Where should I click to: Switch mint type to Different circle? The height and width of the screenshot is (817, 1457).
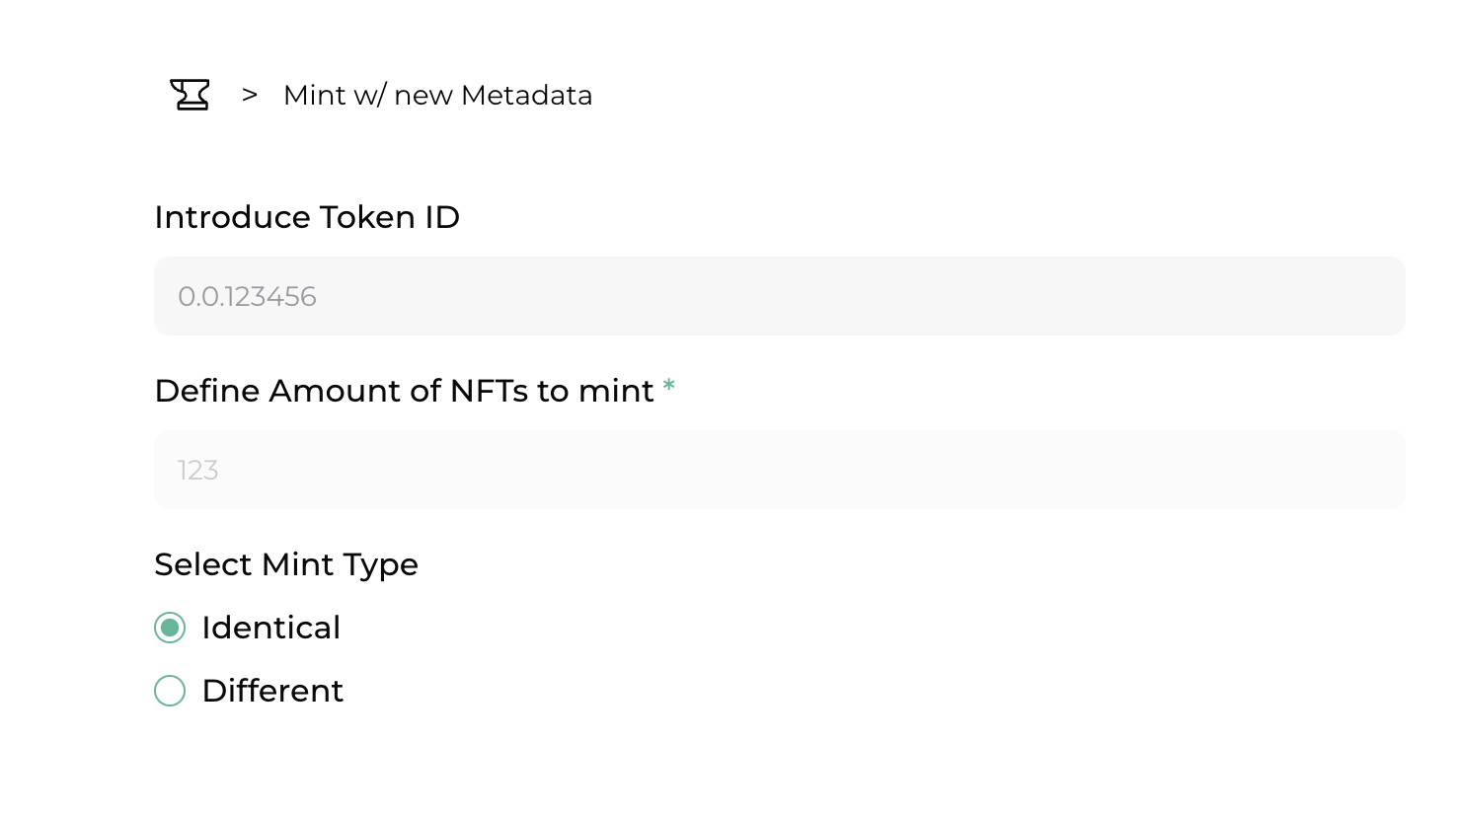pos(170,691)
